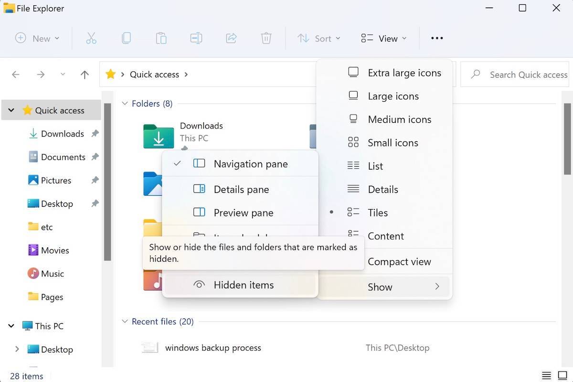Collapse the Quick access tree node

(11, 110)
